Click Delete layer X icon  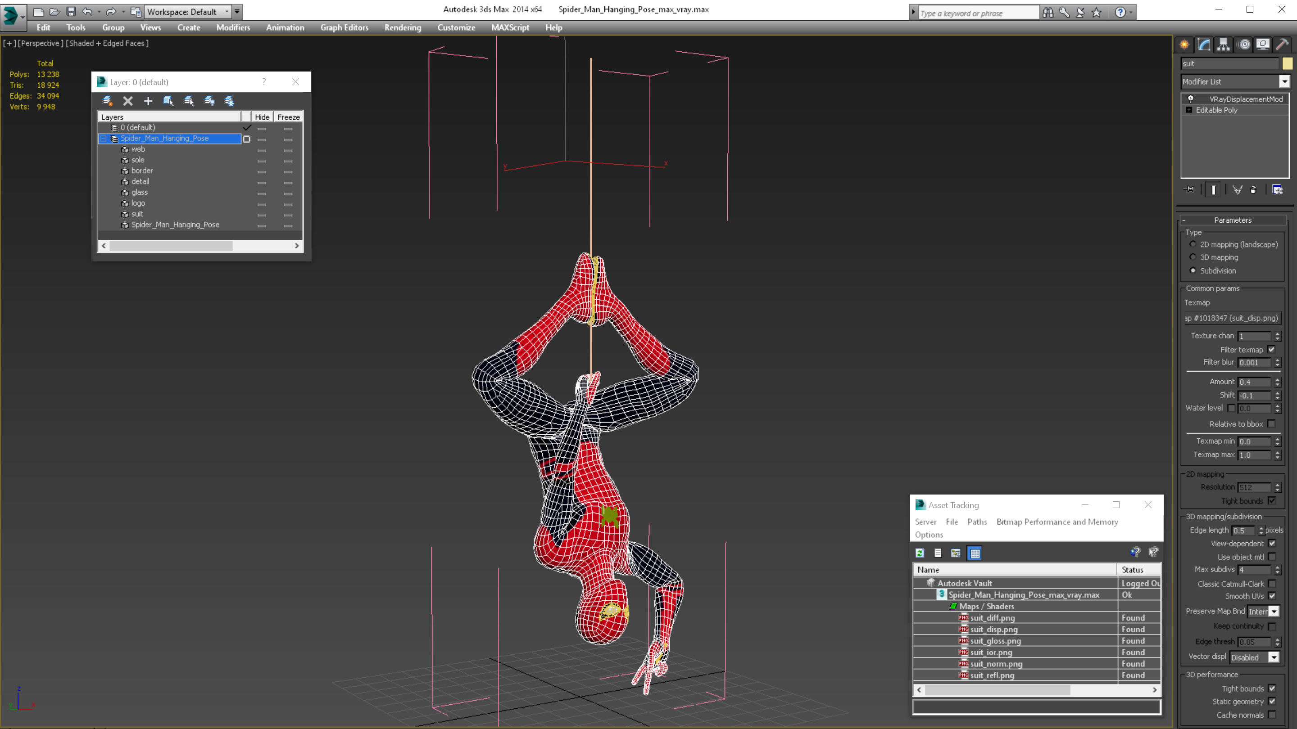(x=128, y=101)
